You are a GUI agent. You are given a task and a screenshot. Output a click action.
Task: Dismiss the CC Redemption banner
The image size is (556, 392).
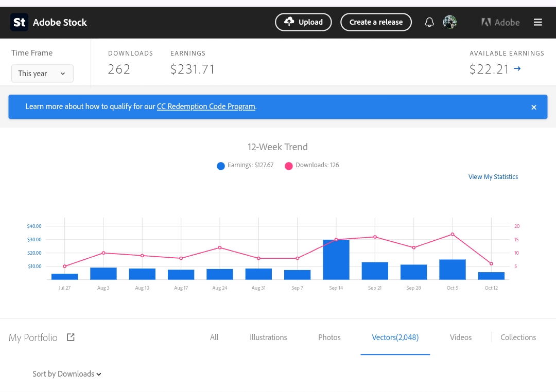click(534, 107)
